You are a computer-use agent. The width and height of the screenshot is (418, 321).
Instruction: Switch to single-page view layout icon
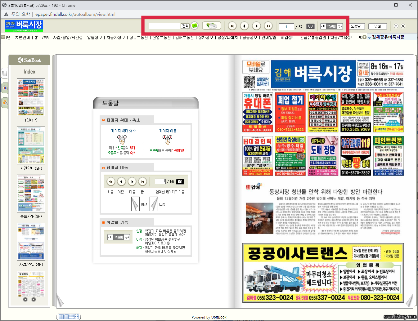tap(66, 317)
